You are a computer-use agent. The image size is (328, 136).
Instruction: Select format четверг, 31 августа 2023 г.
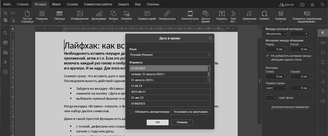168,74
